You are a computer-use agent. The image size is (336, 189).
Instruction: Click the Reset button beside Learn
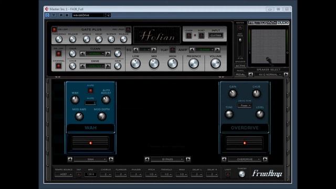201,35
